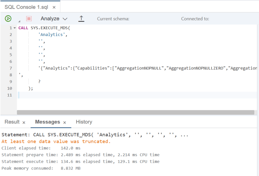
Task: Click the 'Analytics' string on line 2
Action: click(51, 35)
